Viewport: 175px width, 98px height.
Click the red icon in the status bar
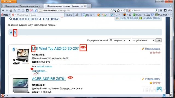pyautogui.click(x=2, y=96)
